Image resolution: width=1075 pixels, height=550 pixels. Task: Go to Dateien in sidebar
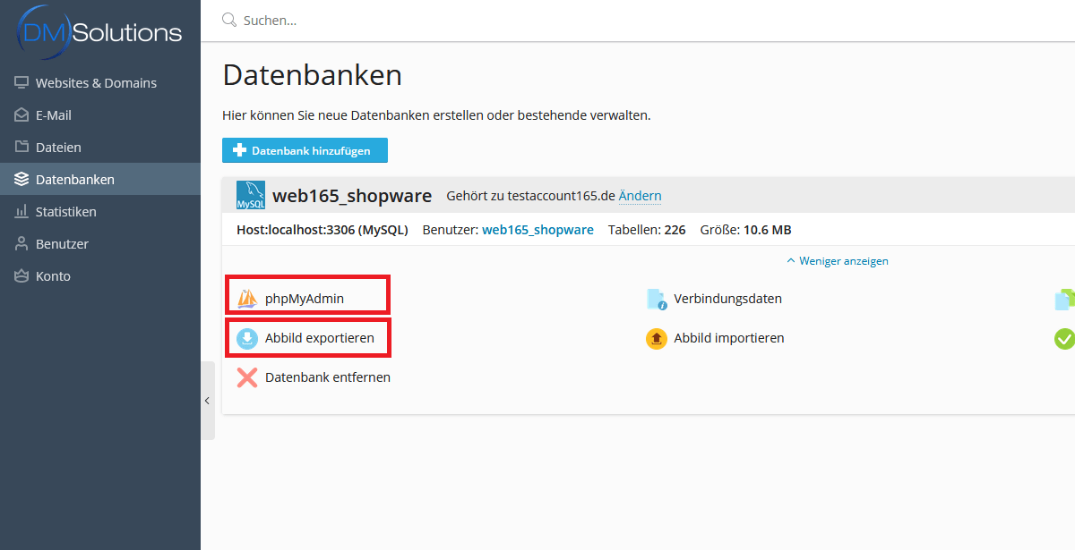[100, 148]
